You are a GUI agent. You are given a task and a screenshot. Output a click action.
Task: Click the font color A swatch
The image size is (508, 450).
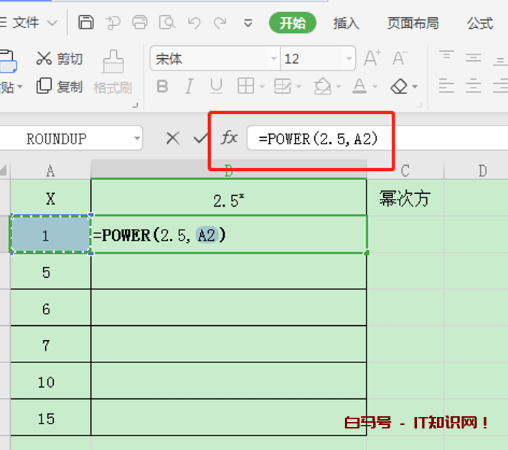pos(359,87)
